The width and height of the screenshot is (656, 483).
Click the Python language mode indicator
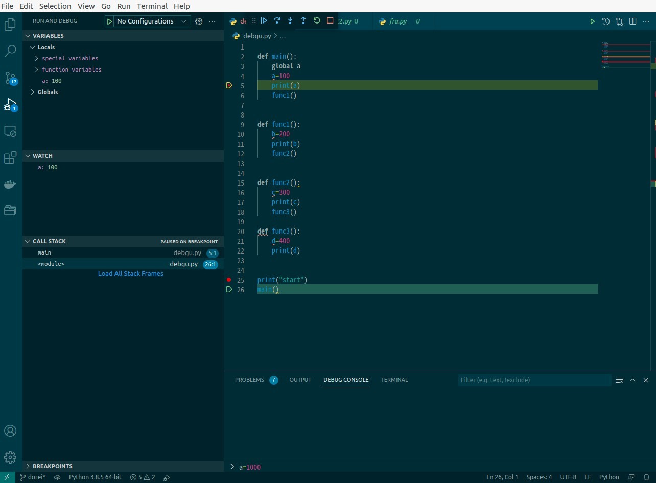[609, 477]
